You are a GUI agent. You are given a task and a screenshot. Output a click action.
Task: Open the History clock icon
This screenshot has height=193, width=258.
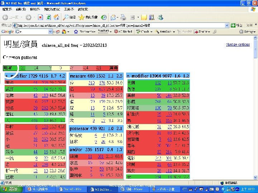(104, 17)
